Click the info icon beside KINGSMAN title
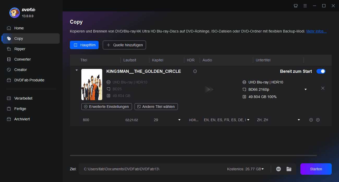 (x=195, y=71)
